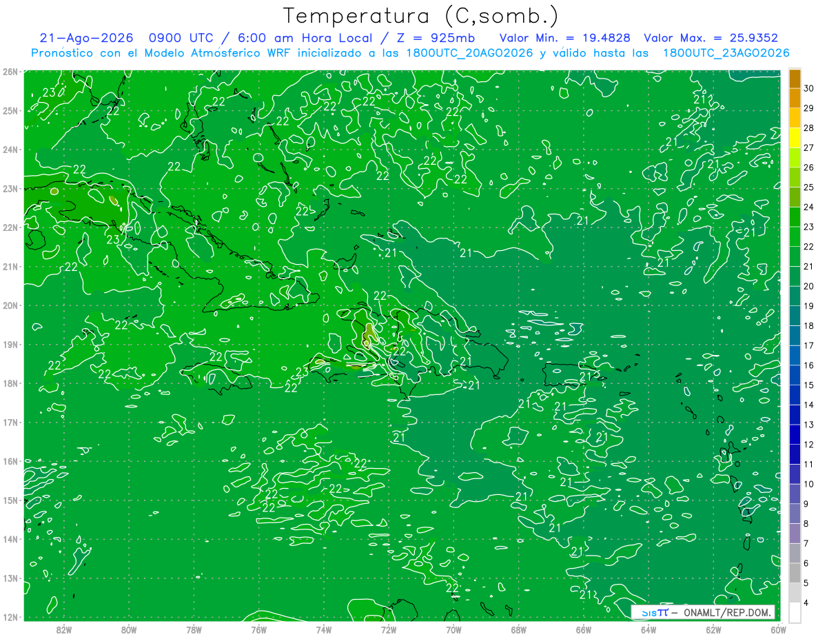827x639 pixels.
Task: Click the "64W" longitude label
Action: point(648,629)
